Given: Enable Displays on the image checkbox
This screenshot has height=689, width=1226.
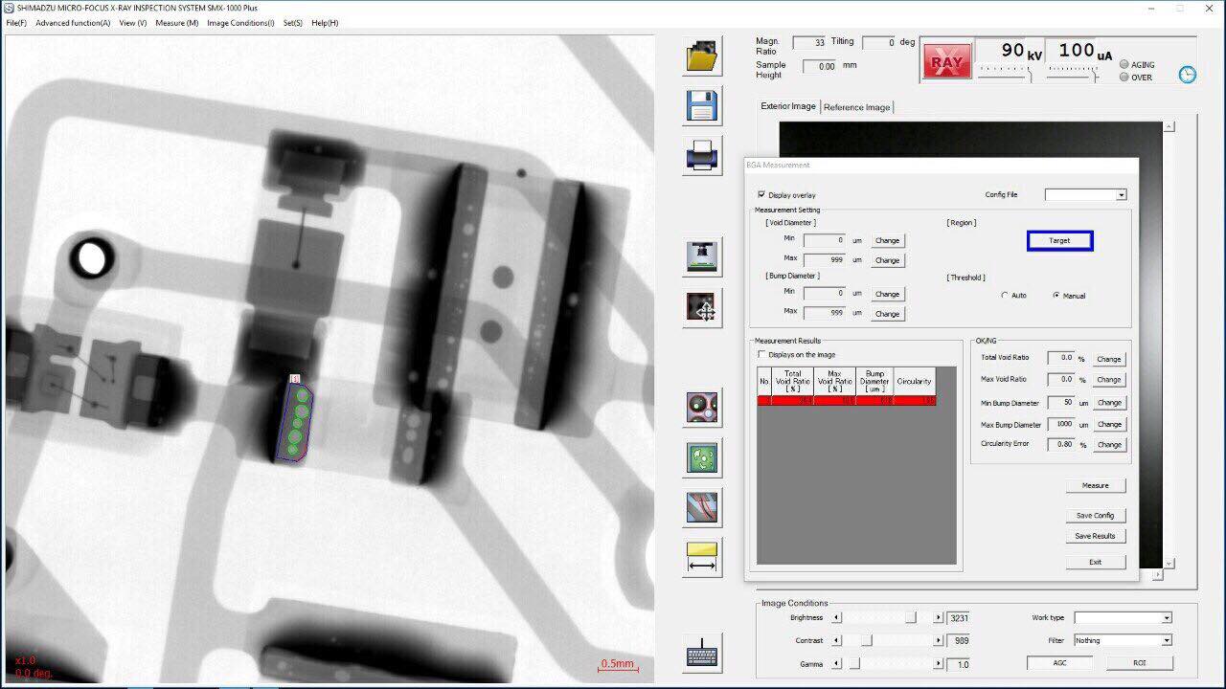Looking at the screenshot, I should (762, 355).
